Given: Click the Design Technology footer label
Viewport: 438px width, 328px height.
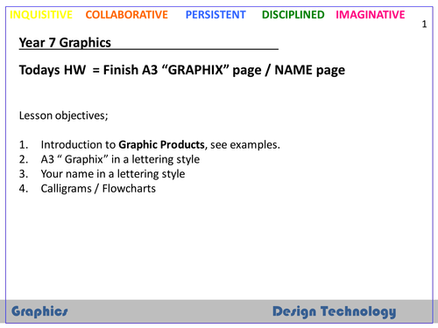Looking at the screenshot, I should coord(335,311).
